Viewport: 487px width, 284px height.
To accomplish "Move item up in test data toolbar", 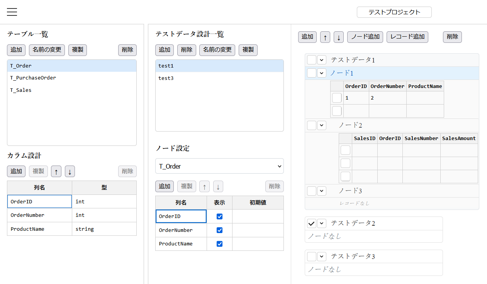I will coord(325,37).
